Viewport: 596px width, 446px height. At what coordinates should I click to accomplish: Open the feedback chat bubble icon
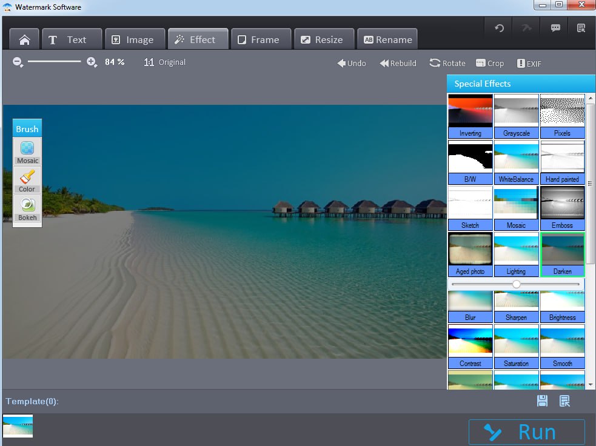pos(555,28)
